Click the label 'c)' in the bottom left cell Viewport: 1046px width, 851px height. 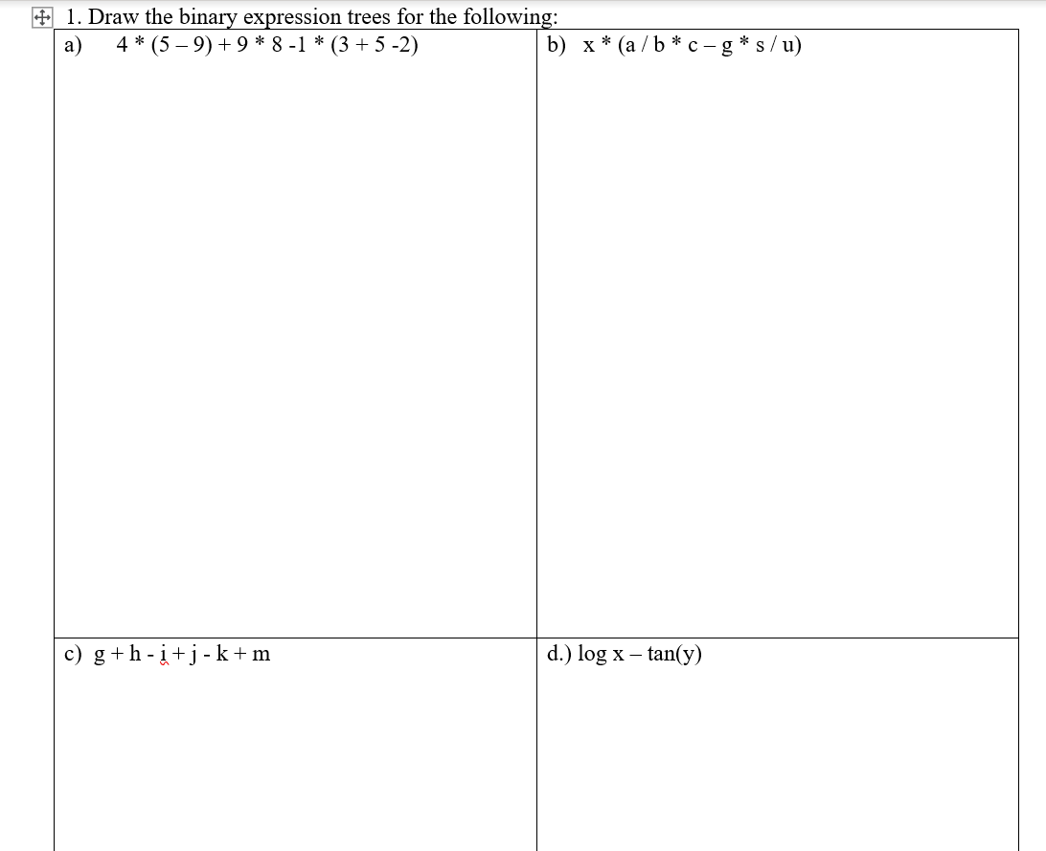[x=72, y=654]
